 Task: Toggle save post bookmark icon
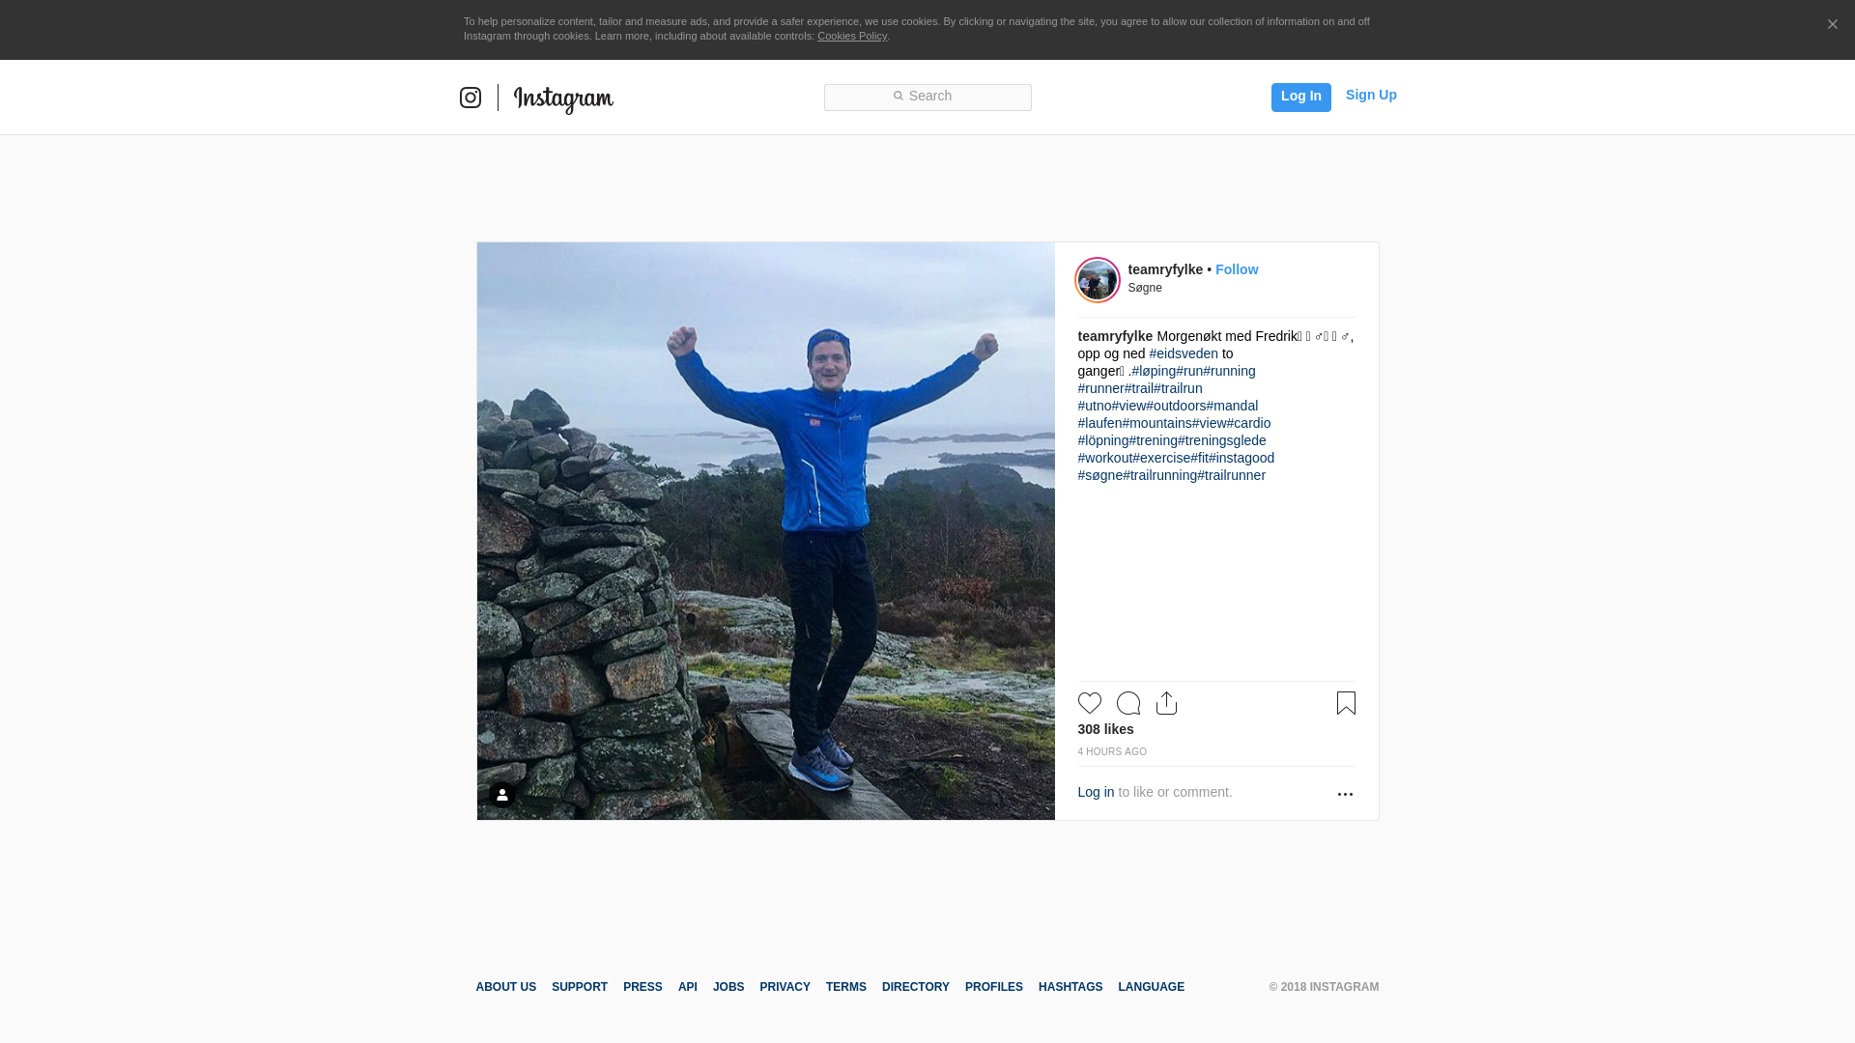[1346, 703]
